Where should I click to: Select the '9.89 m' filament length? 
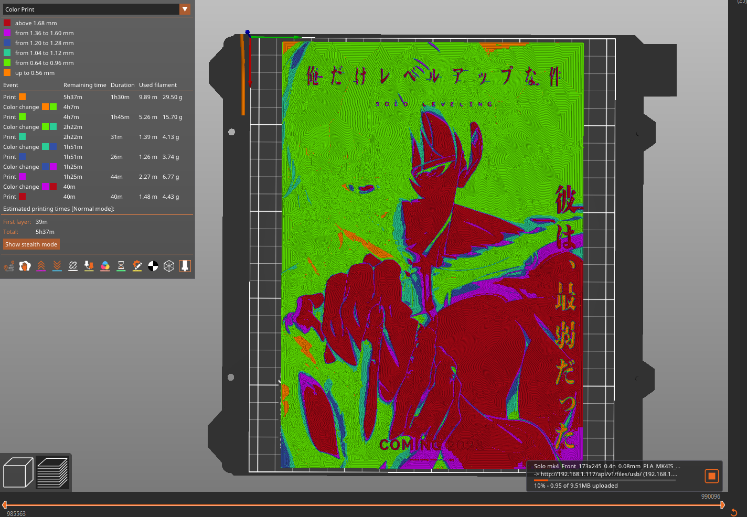pyautogui.click(x=148, y=97)
